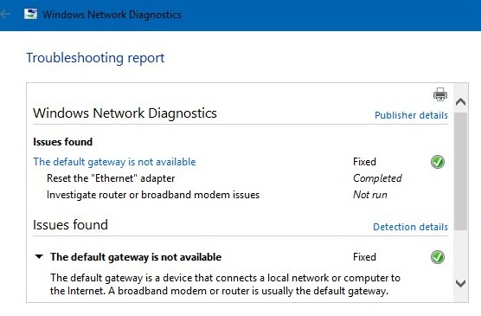Click the scrollbar up arrow
This screenshot has width=481, height=316.
pyautogui.click(x=461, y=101)
